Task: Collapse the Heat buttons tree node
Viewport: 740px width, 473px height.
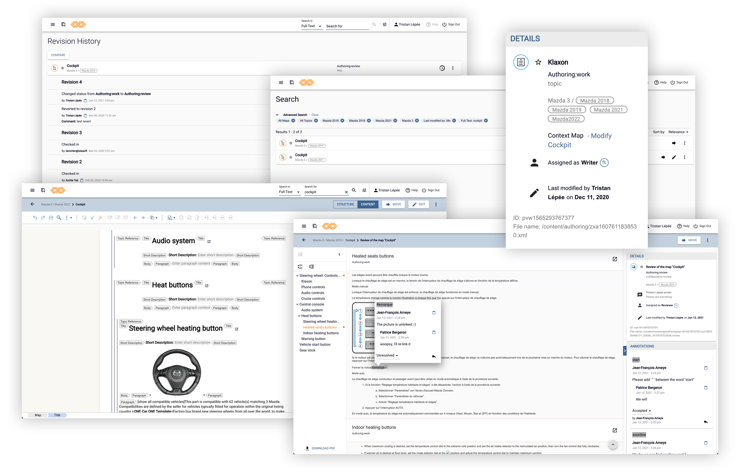Action: [x=299, y=316]
